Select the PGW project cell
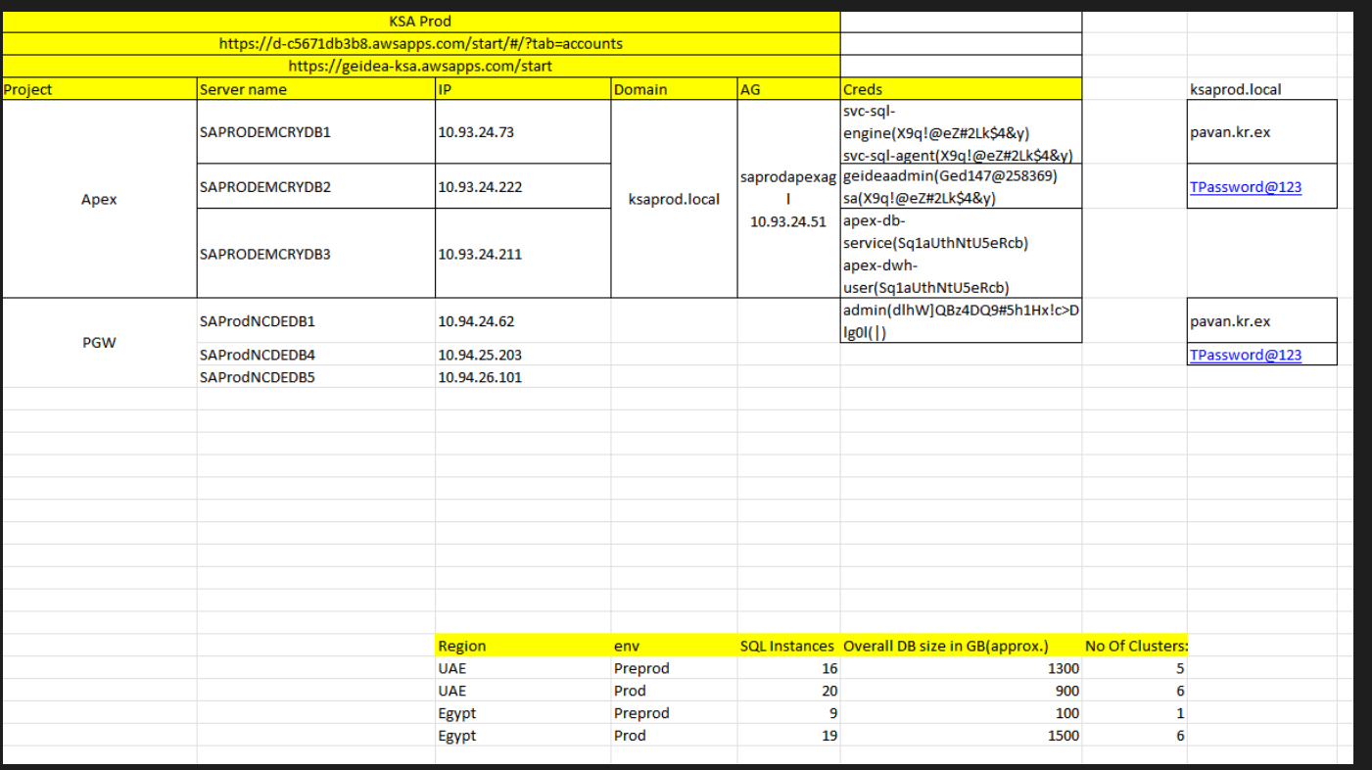 (x=98, y=344)
